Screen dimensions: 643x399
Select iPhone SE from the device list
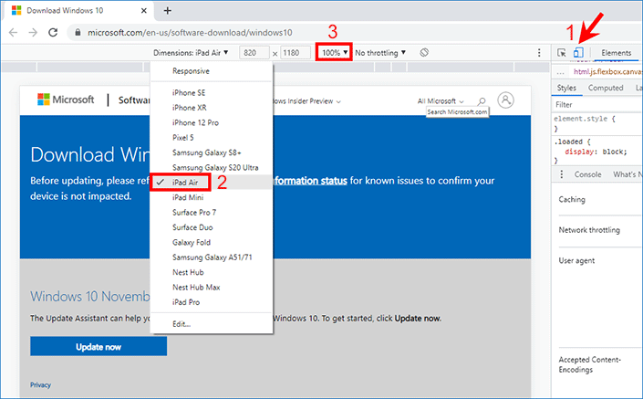(x=212, y=93)
